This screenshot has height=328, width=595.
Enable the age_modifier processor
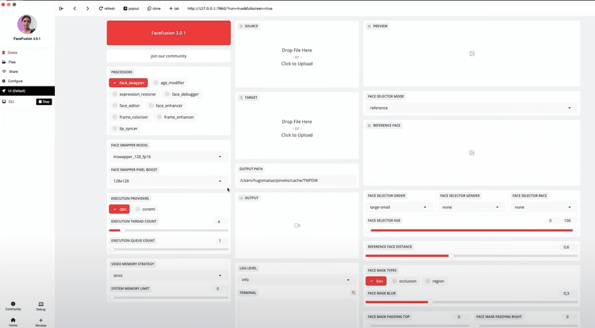tap(169, 82)
